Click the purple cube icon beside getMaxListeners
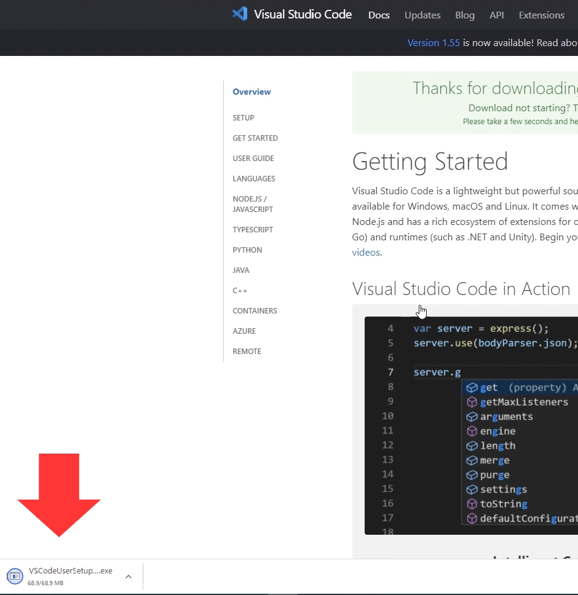578x595 pixels. click(472, 402)
